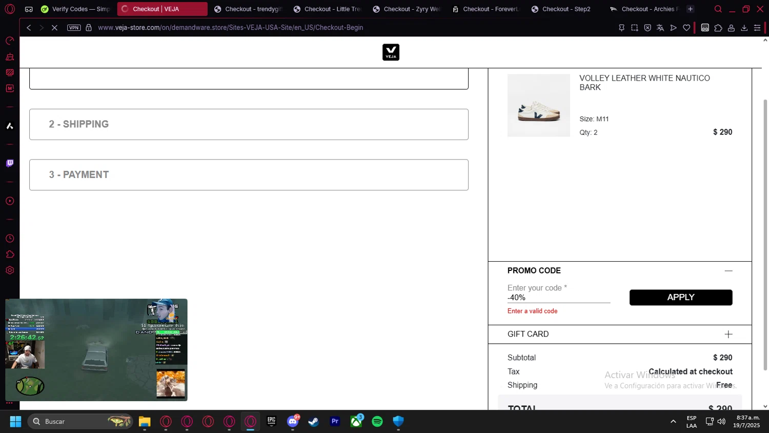Screen dimensions: 769x433
Task: Click the Volley Leather sneaker thumbnail
Action: click(x=539, y=105)
